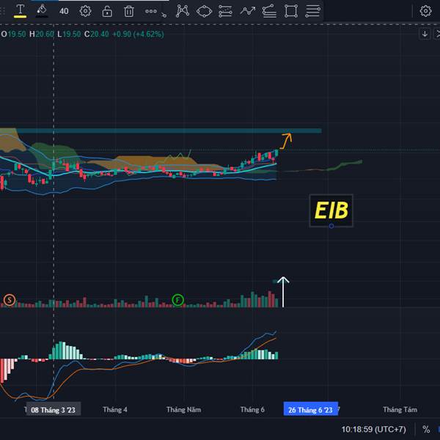The height and width of the screenshot is (440, 440).
Task: Click the Tháng Năm time axis label
Action: point(183,409)
